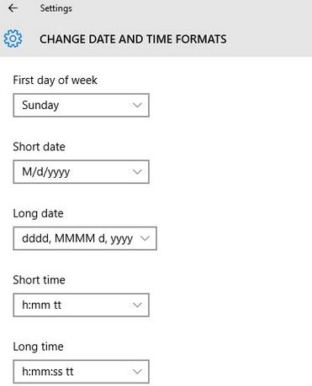Image resolution: width=312 pixels, height=386 pixels.
Task: Go back using the arrow icon
Action: [13, 8]
